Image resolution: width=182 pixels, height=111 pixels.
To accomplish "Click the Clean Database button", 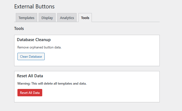I will [x=31, y=56].
